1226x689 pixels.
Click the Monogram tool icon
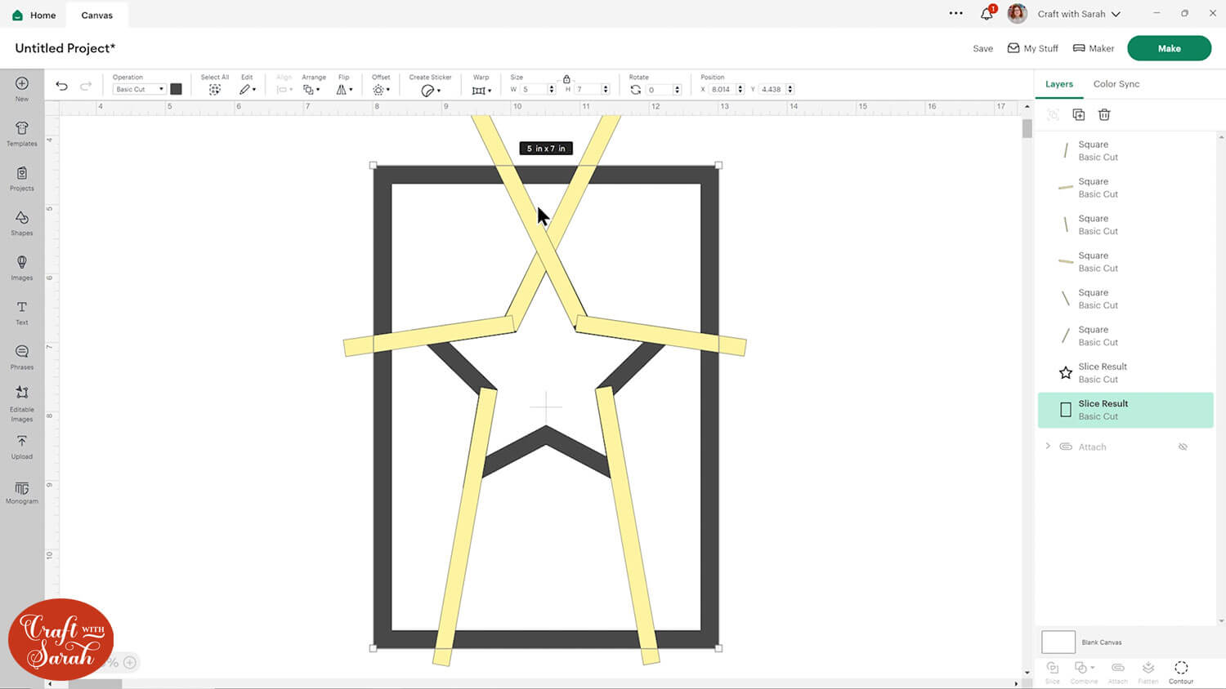(x=22, y=492)
